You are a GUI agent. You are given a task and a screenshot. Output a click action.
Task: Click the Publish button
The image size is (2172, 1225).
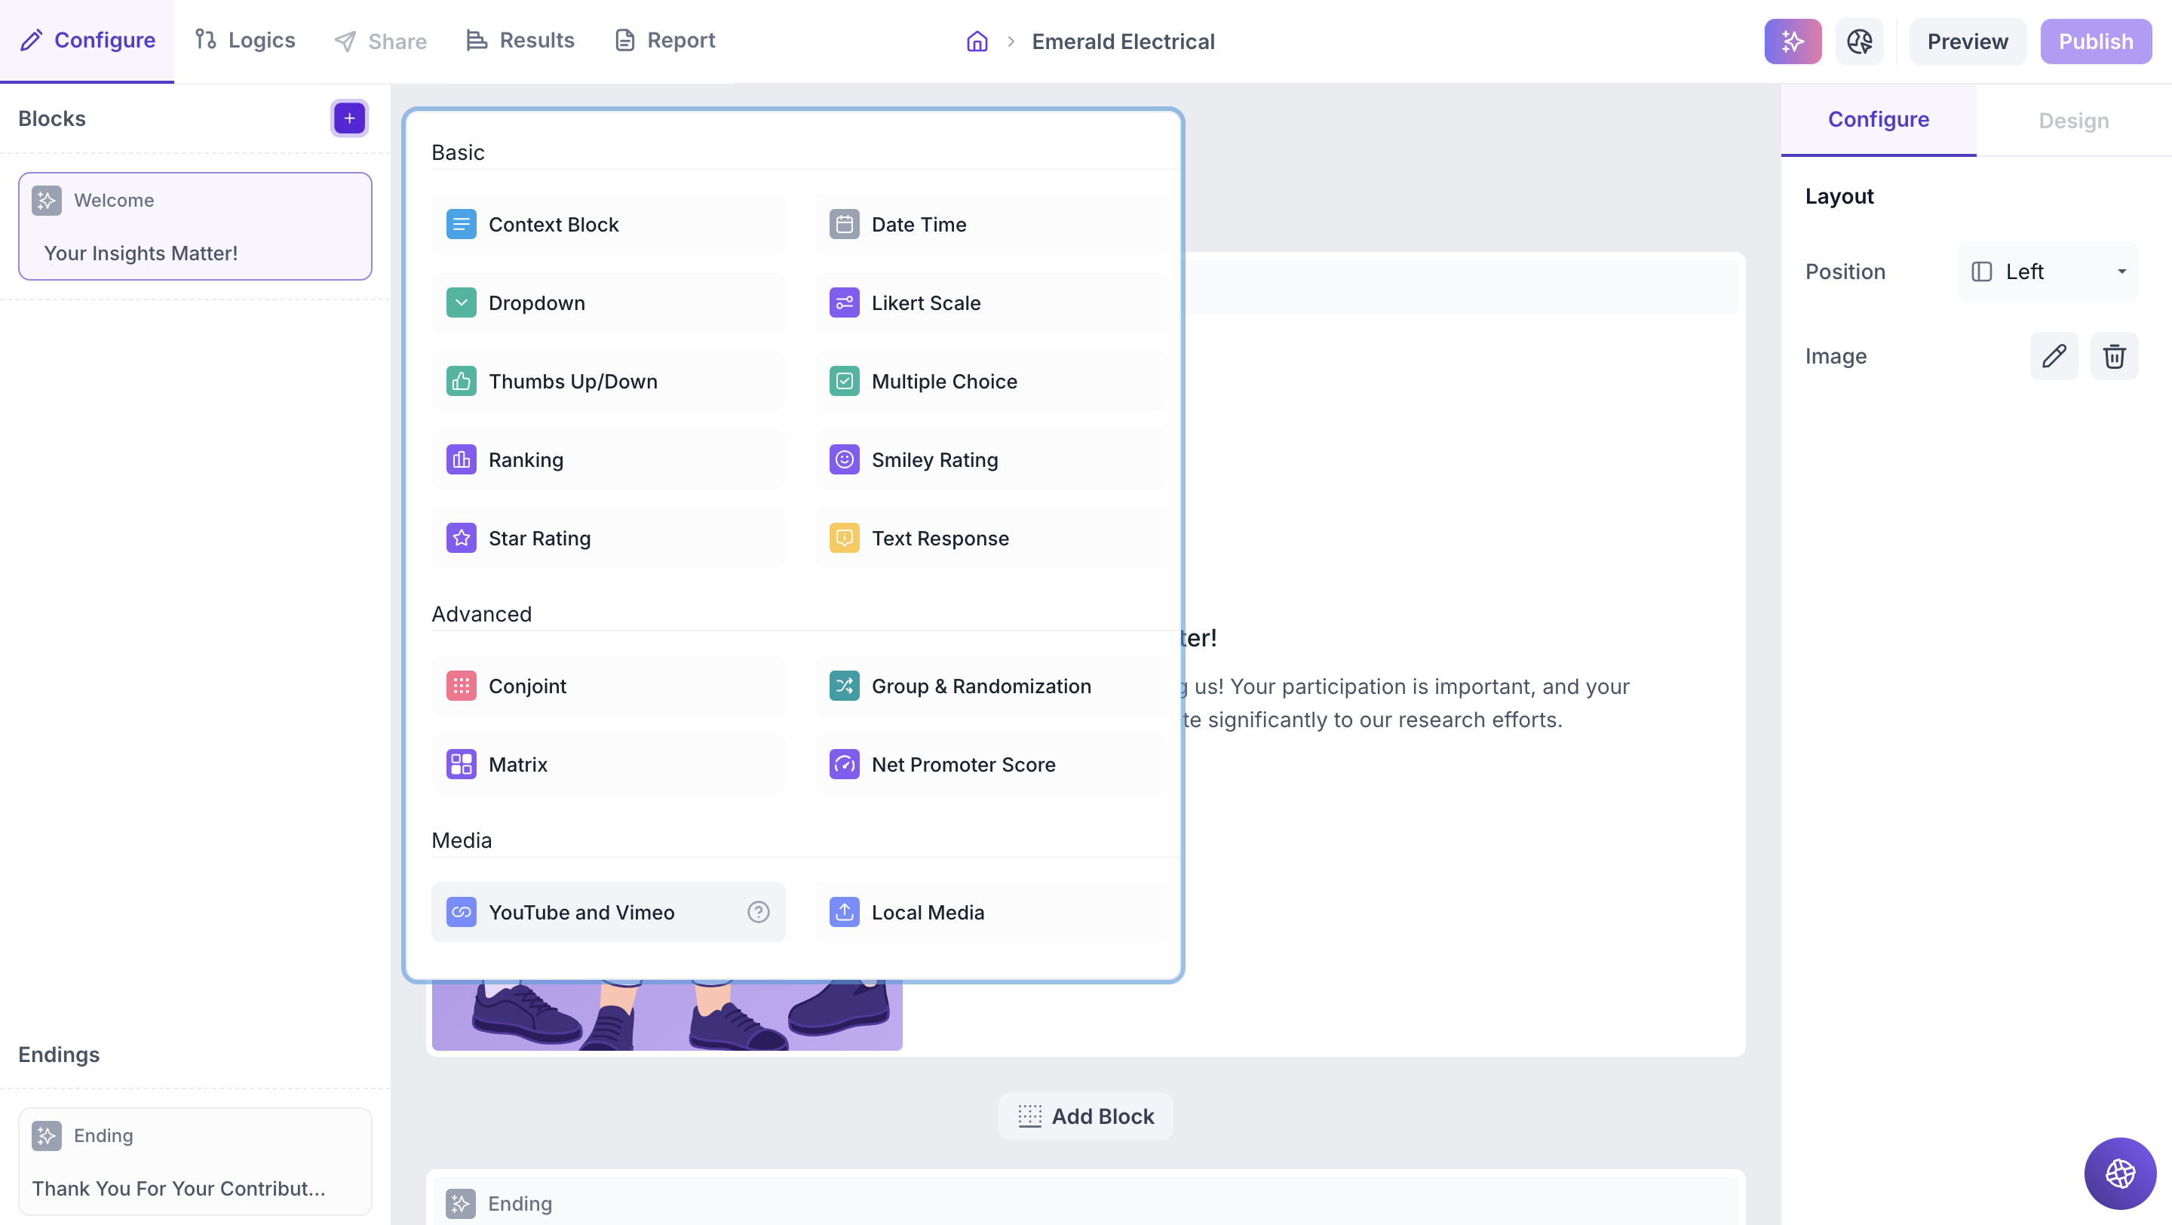point(2095,41)
